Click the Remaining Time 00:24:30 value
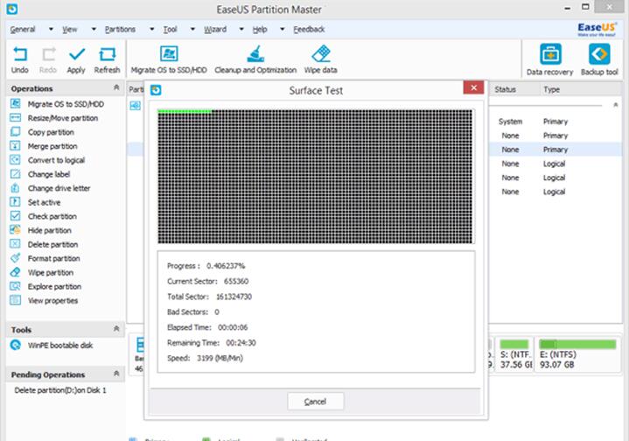Image resolution: width=629 pixels, height=441 pixels. coord(241,343)
